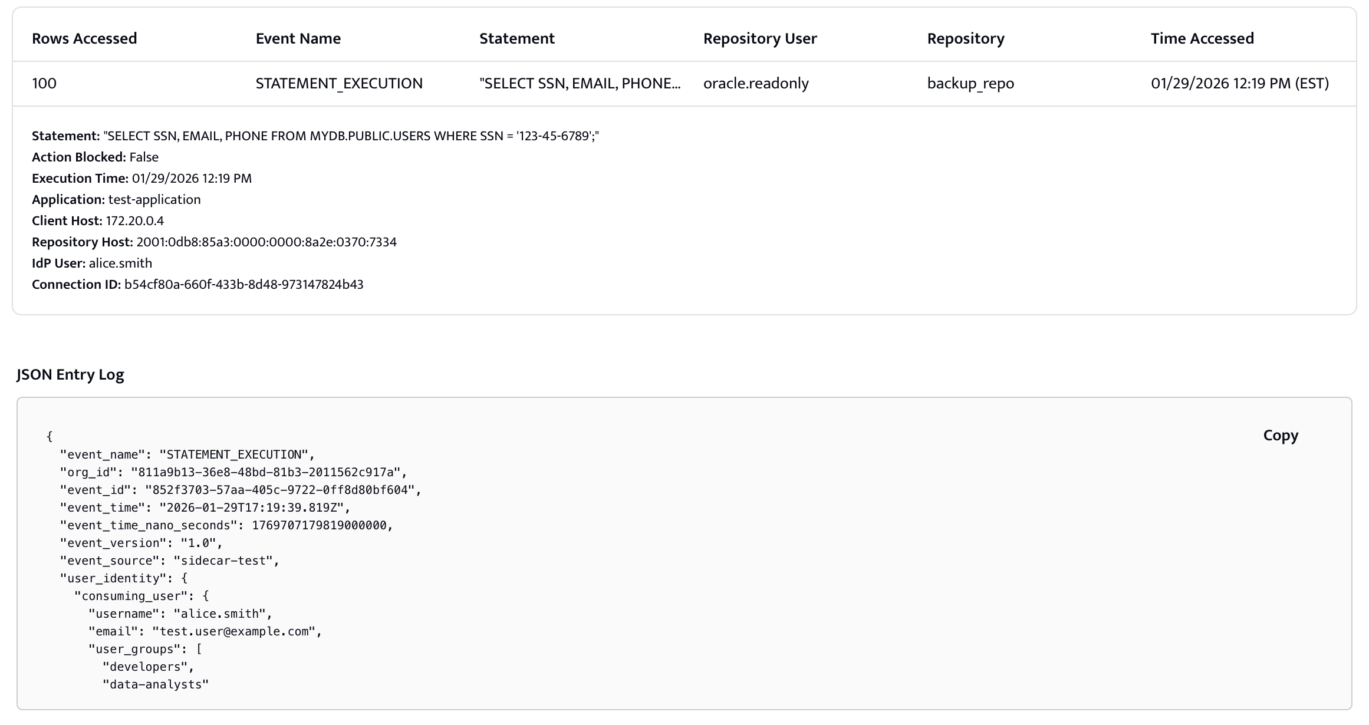Click the Repository column header
Screen dimensions: 1369x725
coord(965,39)
